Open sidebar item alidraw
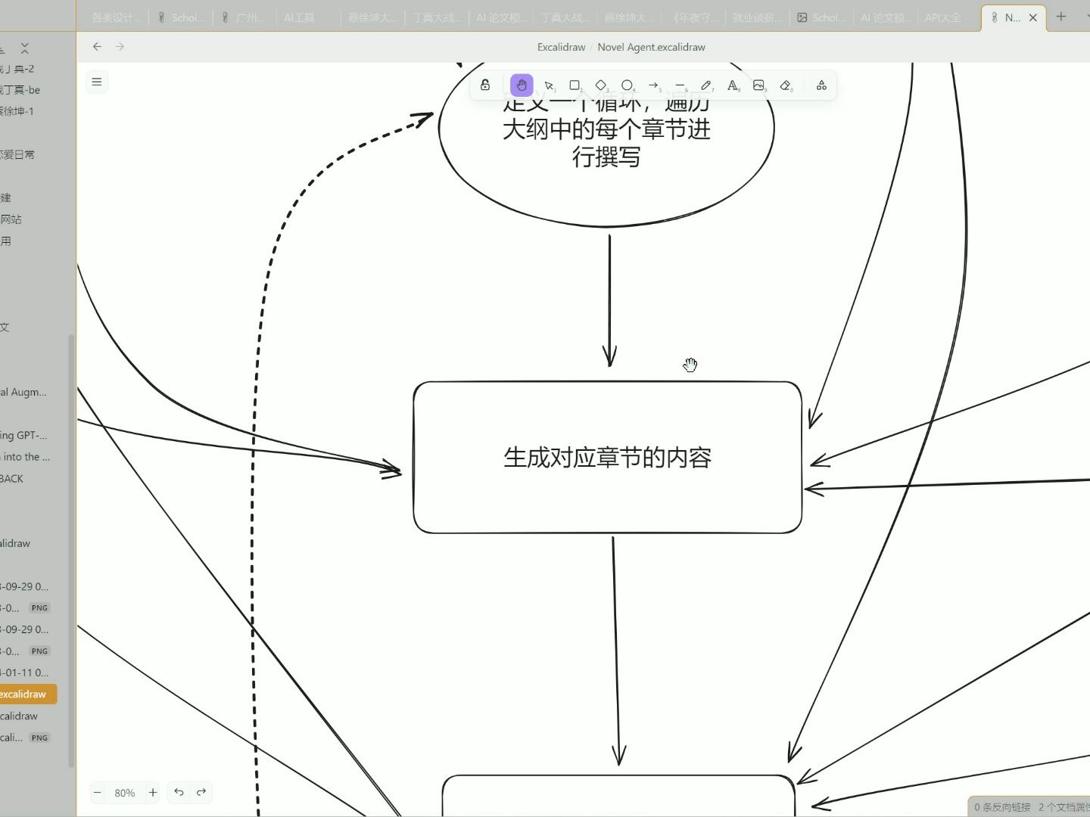 [15, 543]
